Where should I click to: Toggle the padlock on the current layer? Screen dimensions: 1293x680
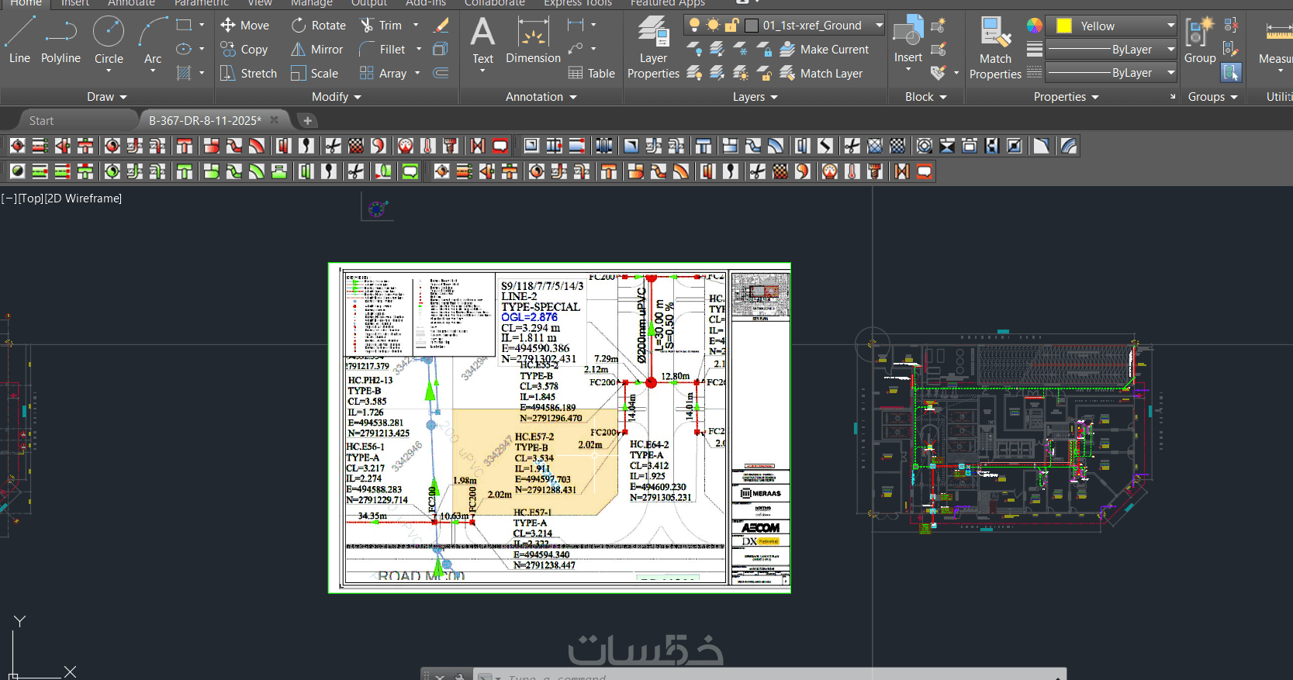[x=731, y=26]
